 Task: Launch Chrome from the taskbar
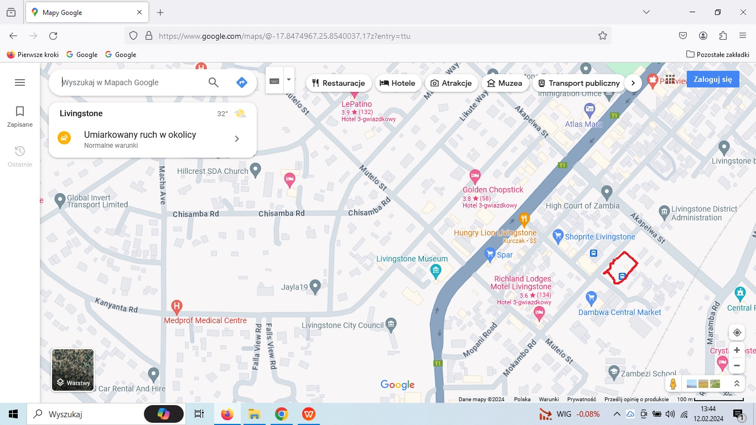pyautogui.click(x=282, y=414)
